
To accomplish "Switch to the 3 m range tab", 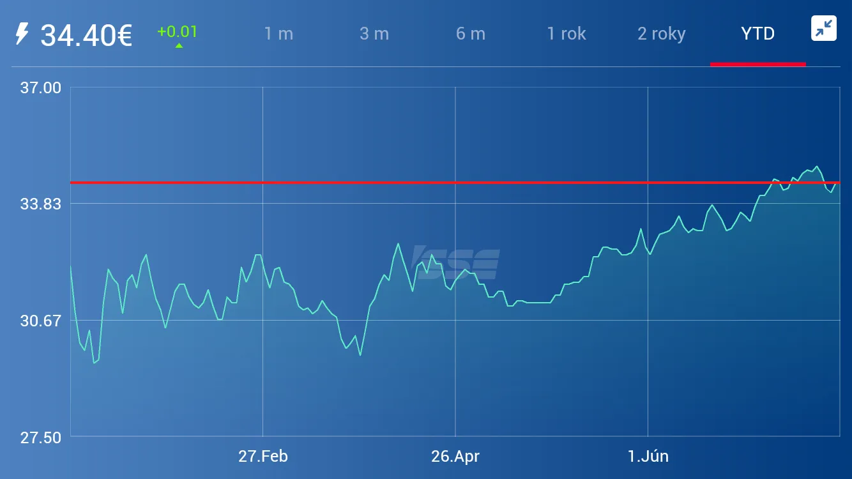I will [x=374, y=34].
